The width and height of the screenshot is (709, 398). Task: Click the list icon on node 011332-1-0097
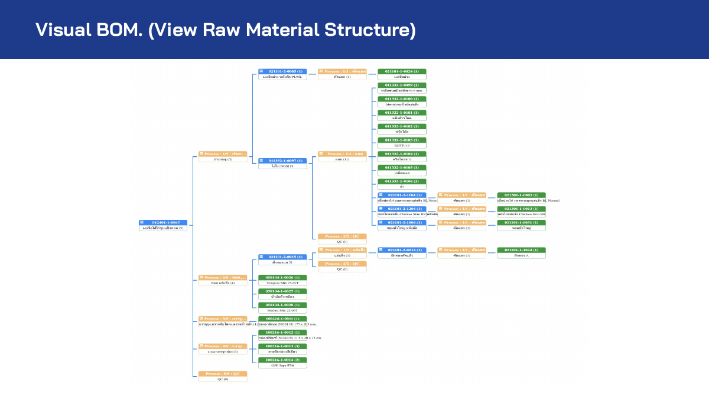click(261, 160)
